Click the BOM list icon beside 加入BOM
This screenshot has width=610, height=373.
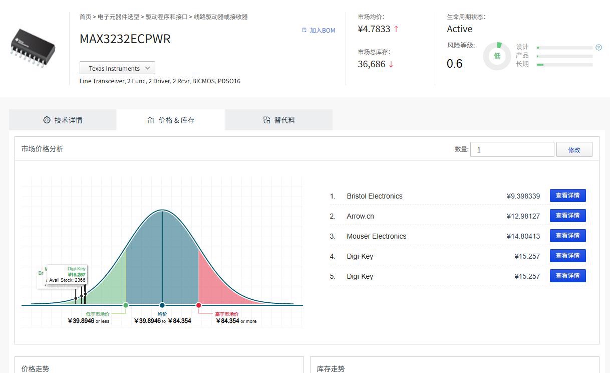coord(304,30)
